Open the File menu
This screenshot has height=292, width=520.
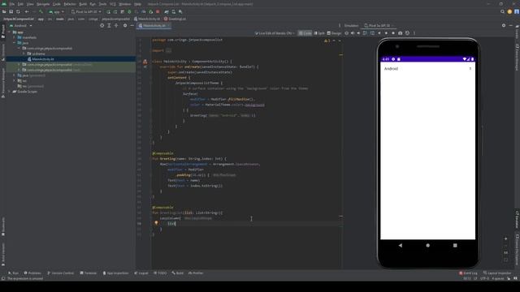pos(12,4)
